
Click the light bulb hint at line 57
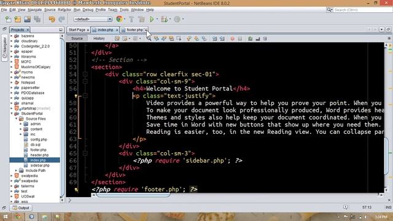point(76,96)
